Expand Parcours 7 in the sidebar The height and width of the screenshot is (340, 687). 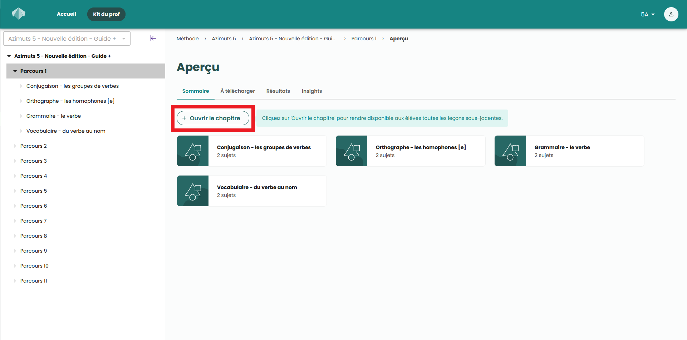(x=15, y=221)
